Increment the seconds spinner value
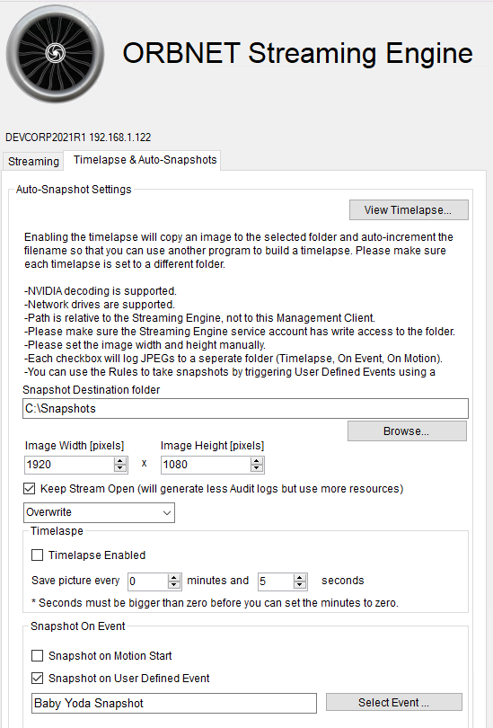This screenshot has width=493, height=728. [x=300, y=578]
